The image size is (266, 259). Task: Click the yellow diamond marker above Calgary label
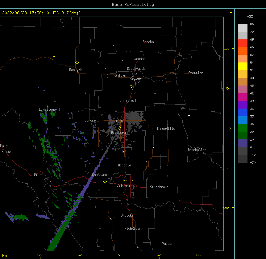point(125,181)
